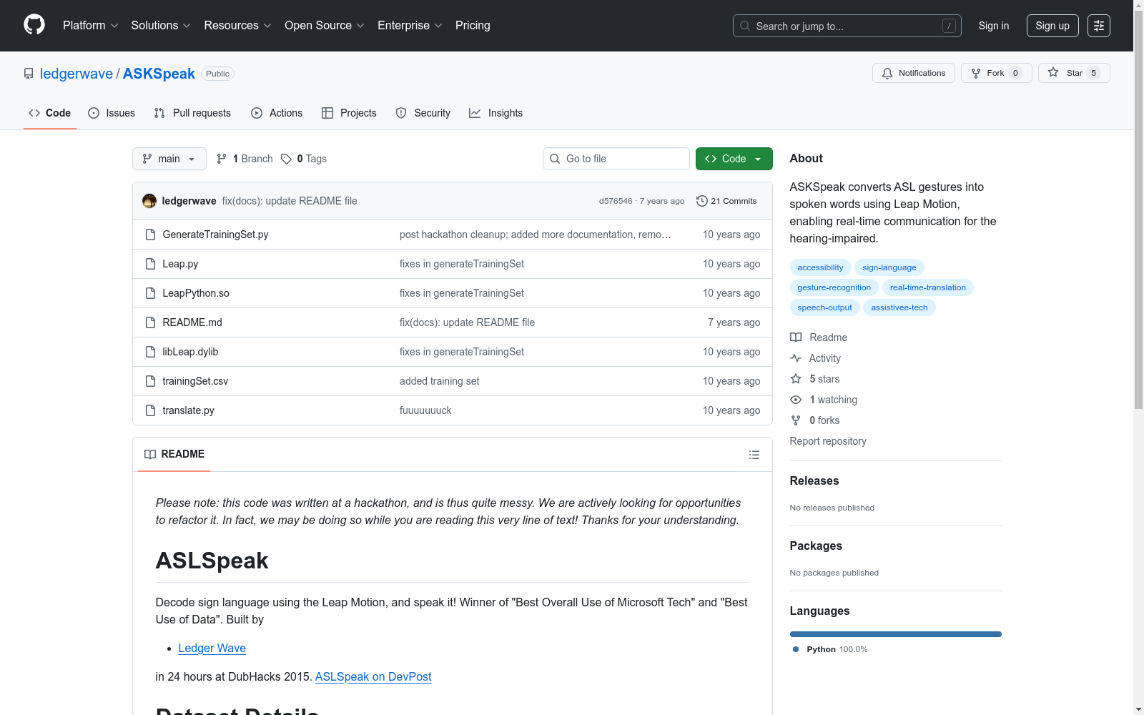Click the ledgerwave avatar in commit row

coord(149,201)
